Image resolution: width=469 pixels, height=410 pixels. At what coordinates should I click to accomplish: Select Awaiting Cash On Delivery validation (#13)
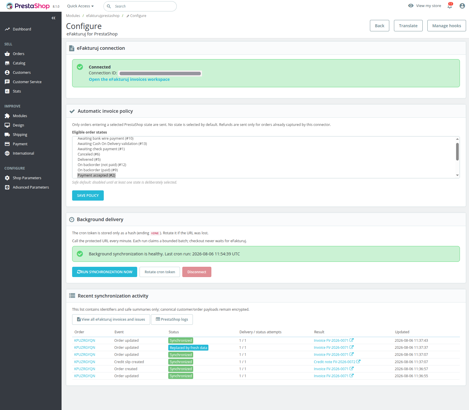(x=112, y=144)
